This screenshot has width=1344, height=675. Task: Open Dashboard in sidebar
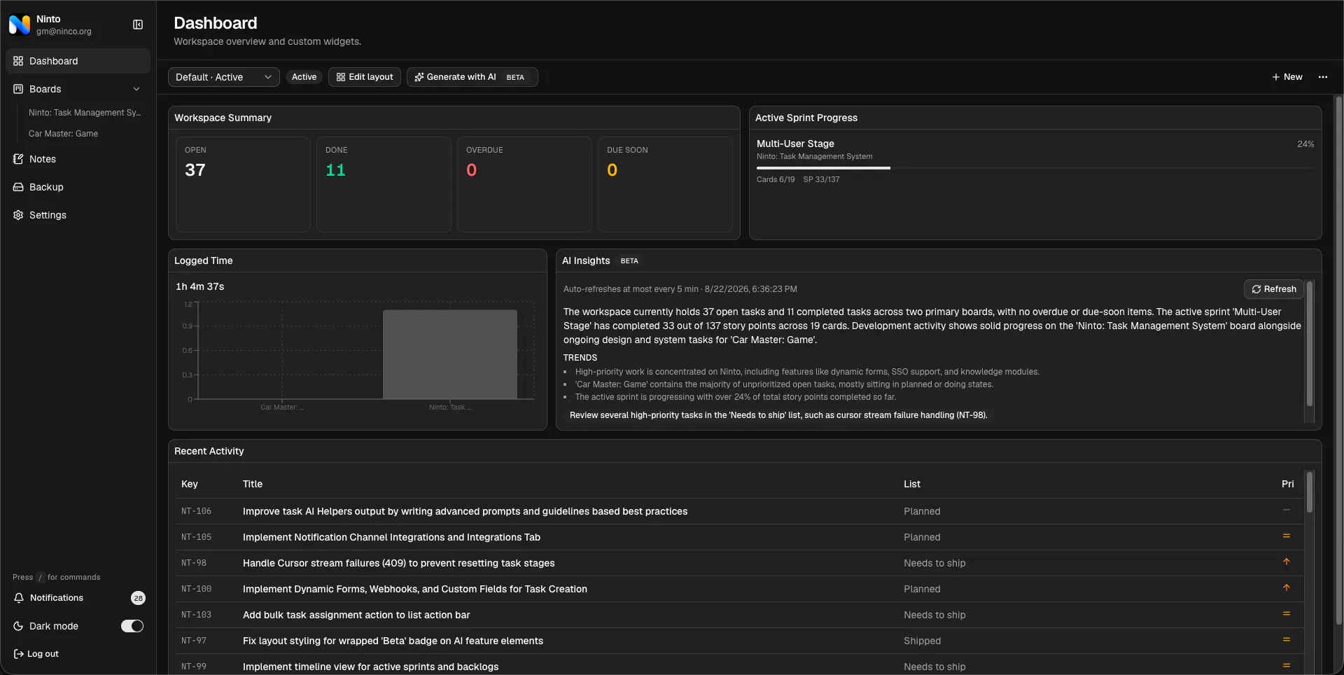[78, 61]
